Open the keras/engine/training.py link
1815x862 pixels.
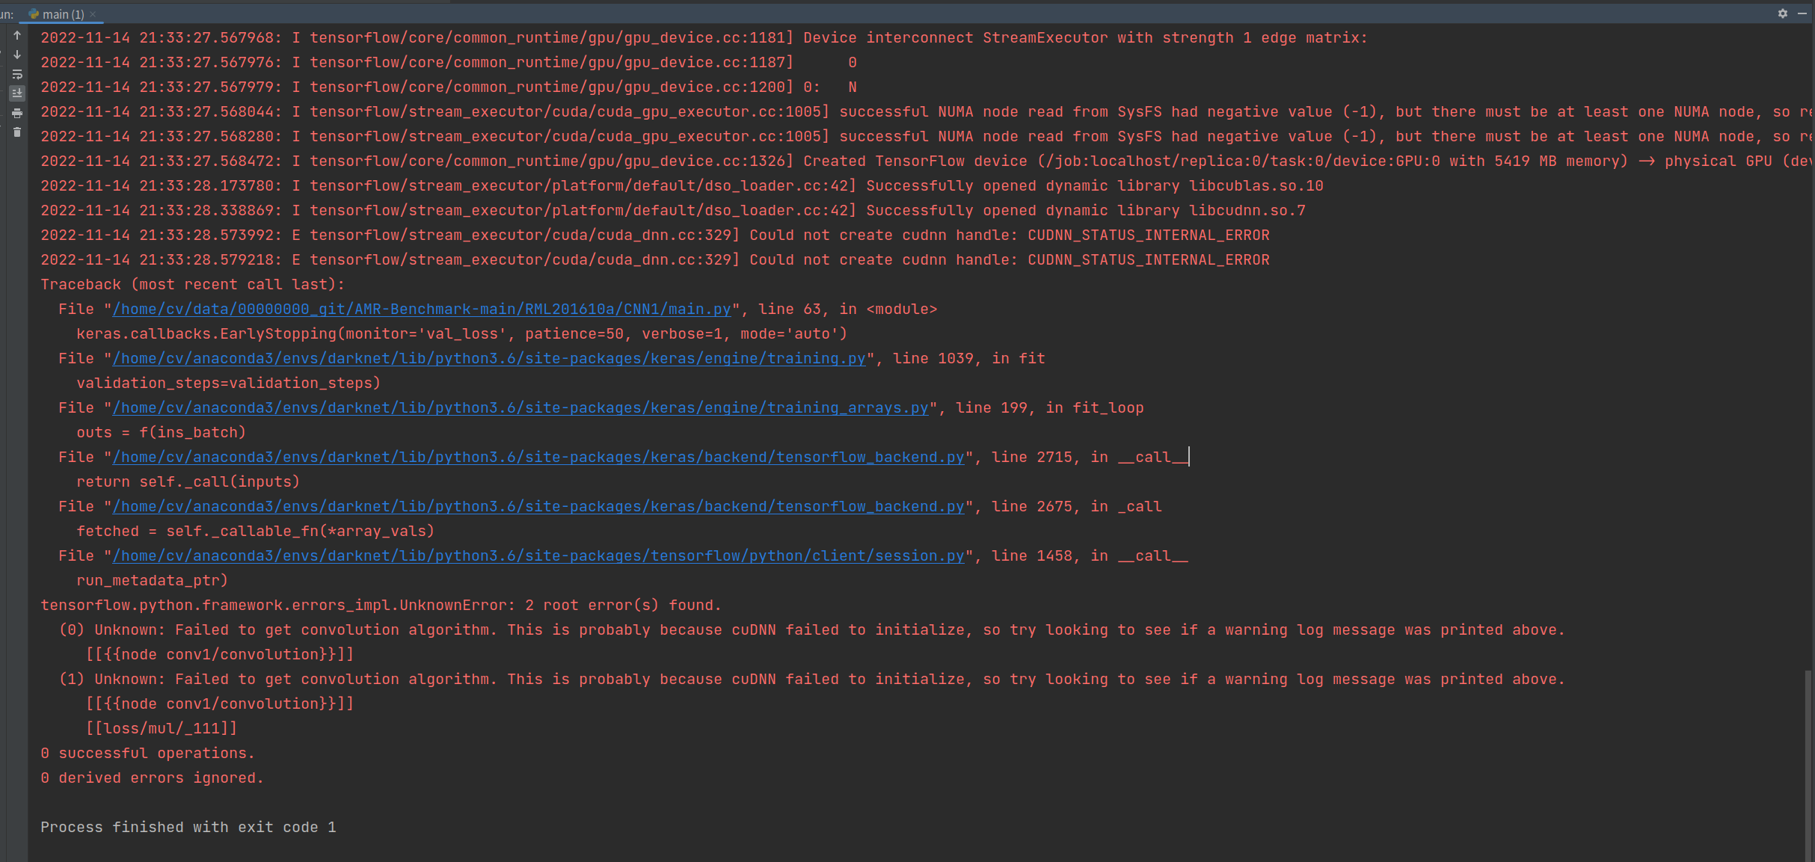pyautogui.click(x=489, y=358)
